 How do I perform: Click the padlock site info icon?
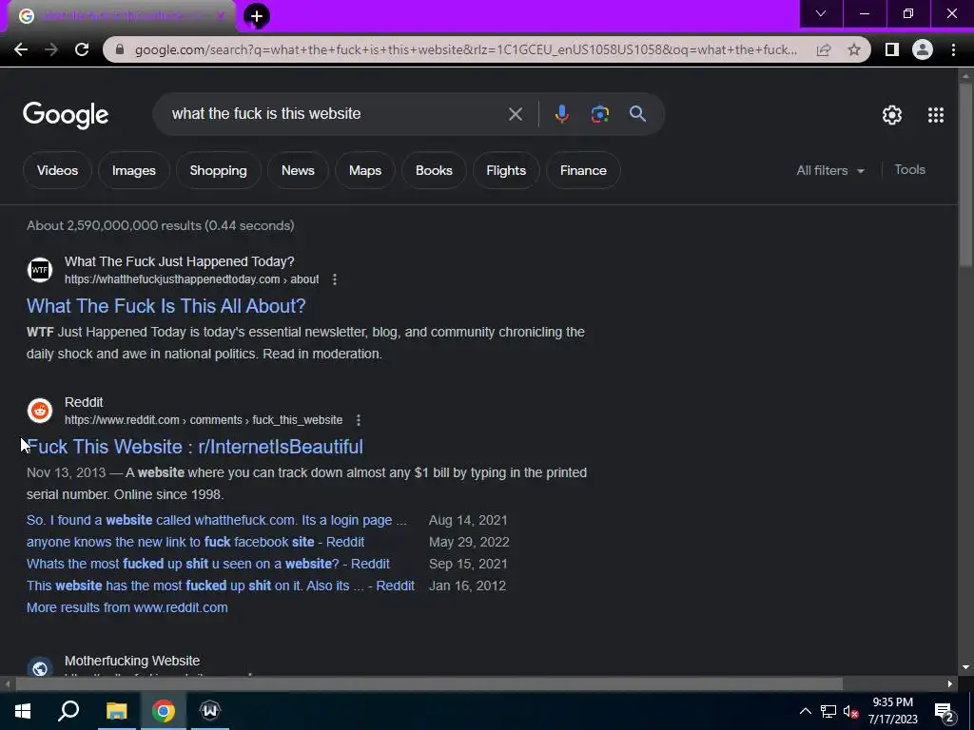(120, 49)
